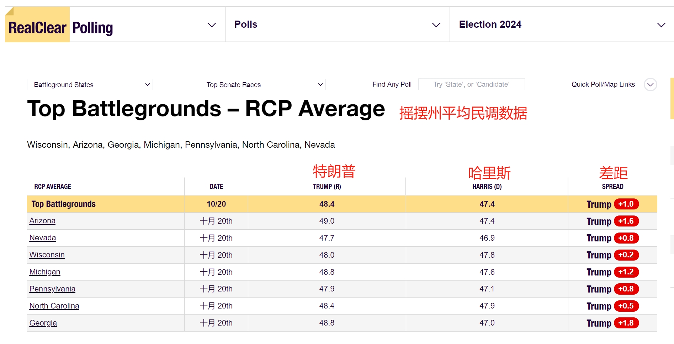Select Trump value 48.4 in Top Battlegrounds row
The height and width of the screenshot is (344, 674).
(327, 204)
